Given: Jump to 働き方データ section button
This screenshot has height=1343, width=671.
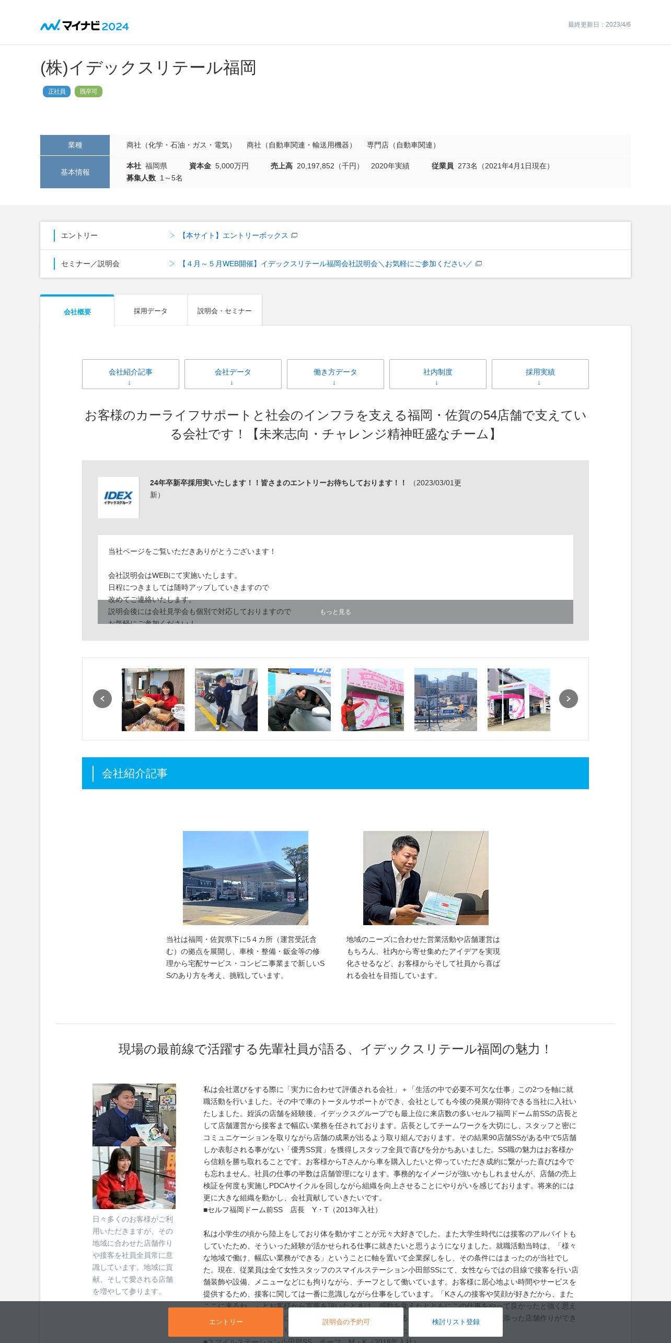Looking at the screenshot, I should (335, 374).
